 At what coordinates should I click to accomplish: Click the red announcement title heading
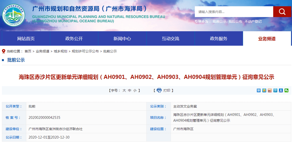[x=146, y=77]
